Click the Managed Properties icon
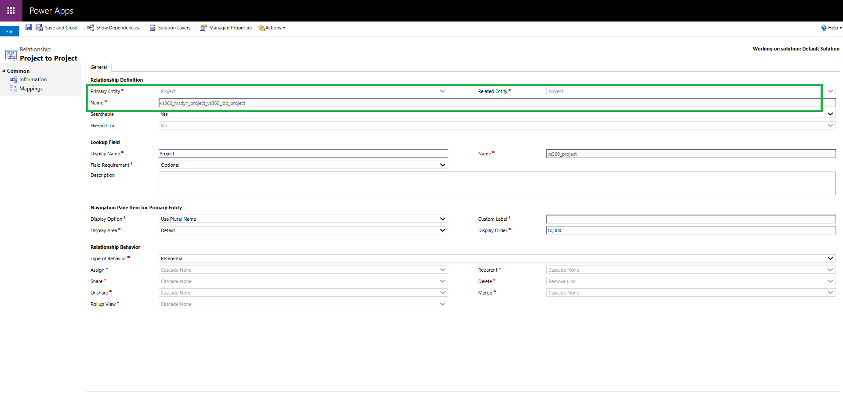Screen dimensions: 843x402 [203, 28]
